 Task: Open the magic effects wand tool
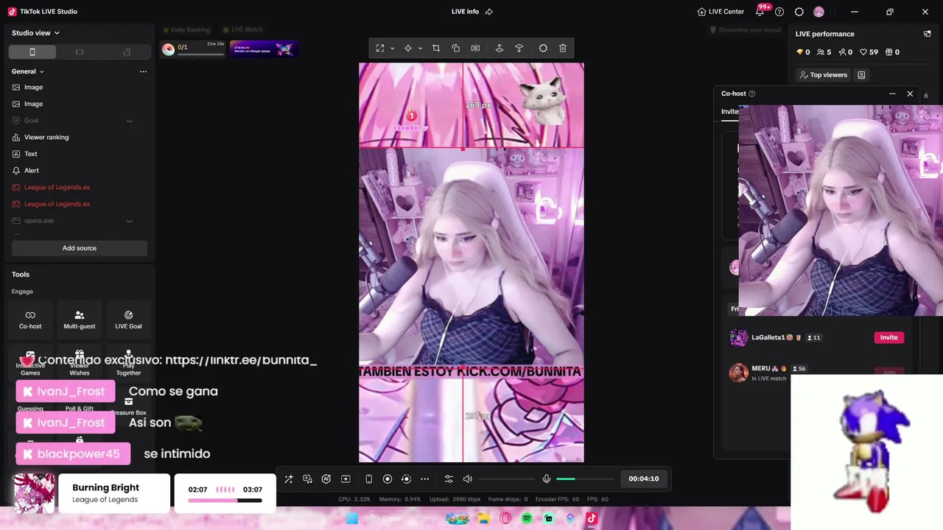pyautogui.click(x=289, y=479)
